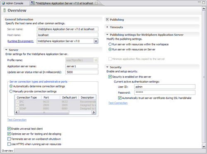Image resolution: width=207 pixels, height=154 pixels.
Task: Select the Overview tab at bottom
Action: point(7,151)
